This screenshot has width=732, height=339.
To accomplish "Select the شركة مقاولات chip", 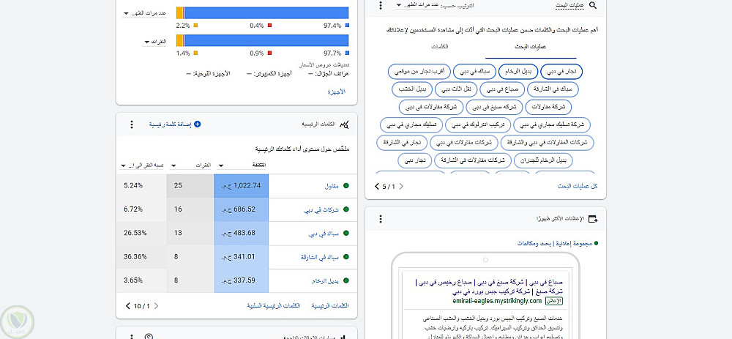I will [x=548, y=107].
